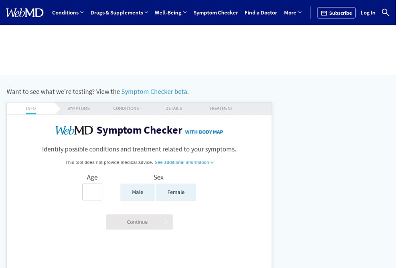Image resolution: width=401 pixels, height=268 pixels.
Task: Expand the More menu
Action: [293, 12]
